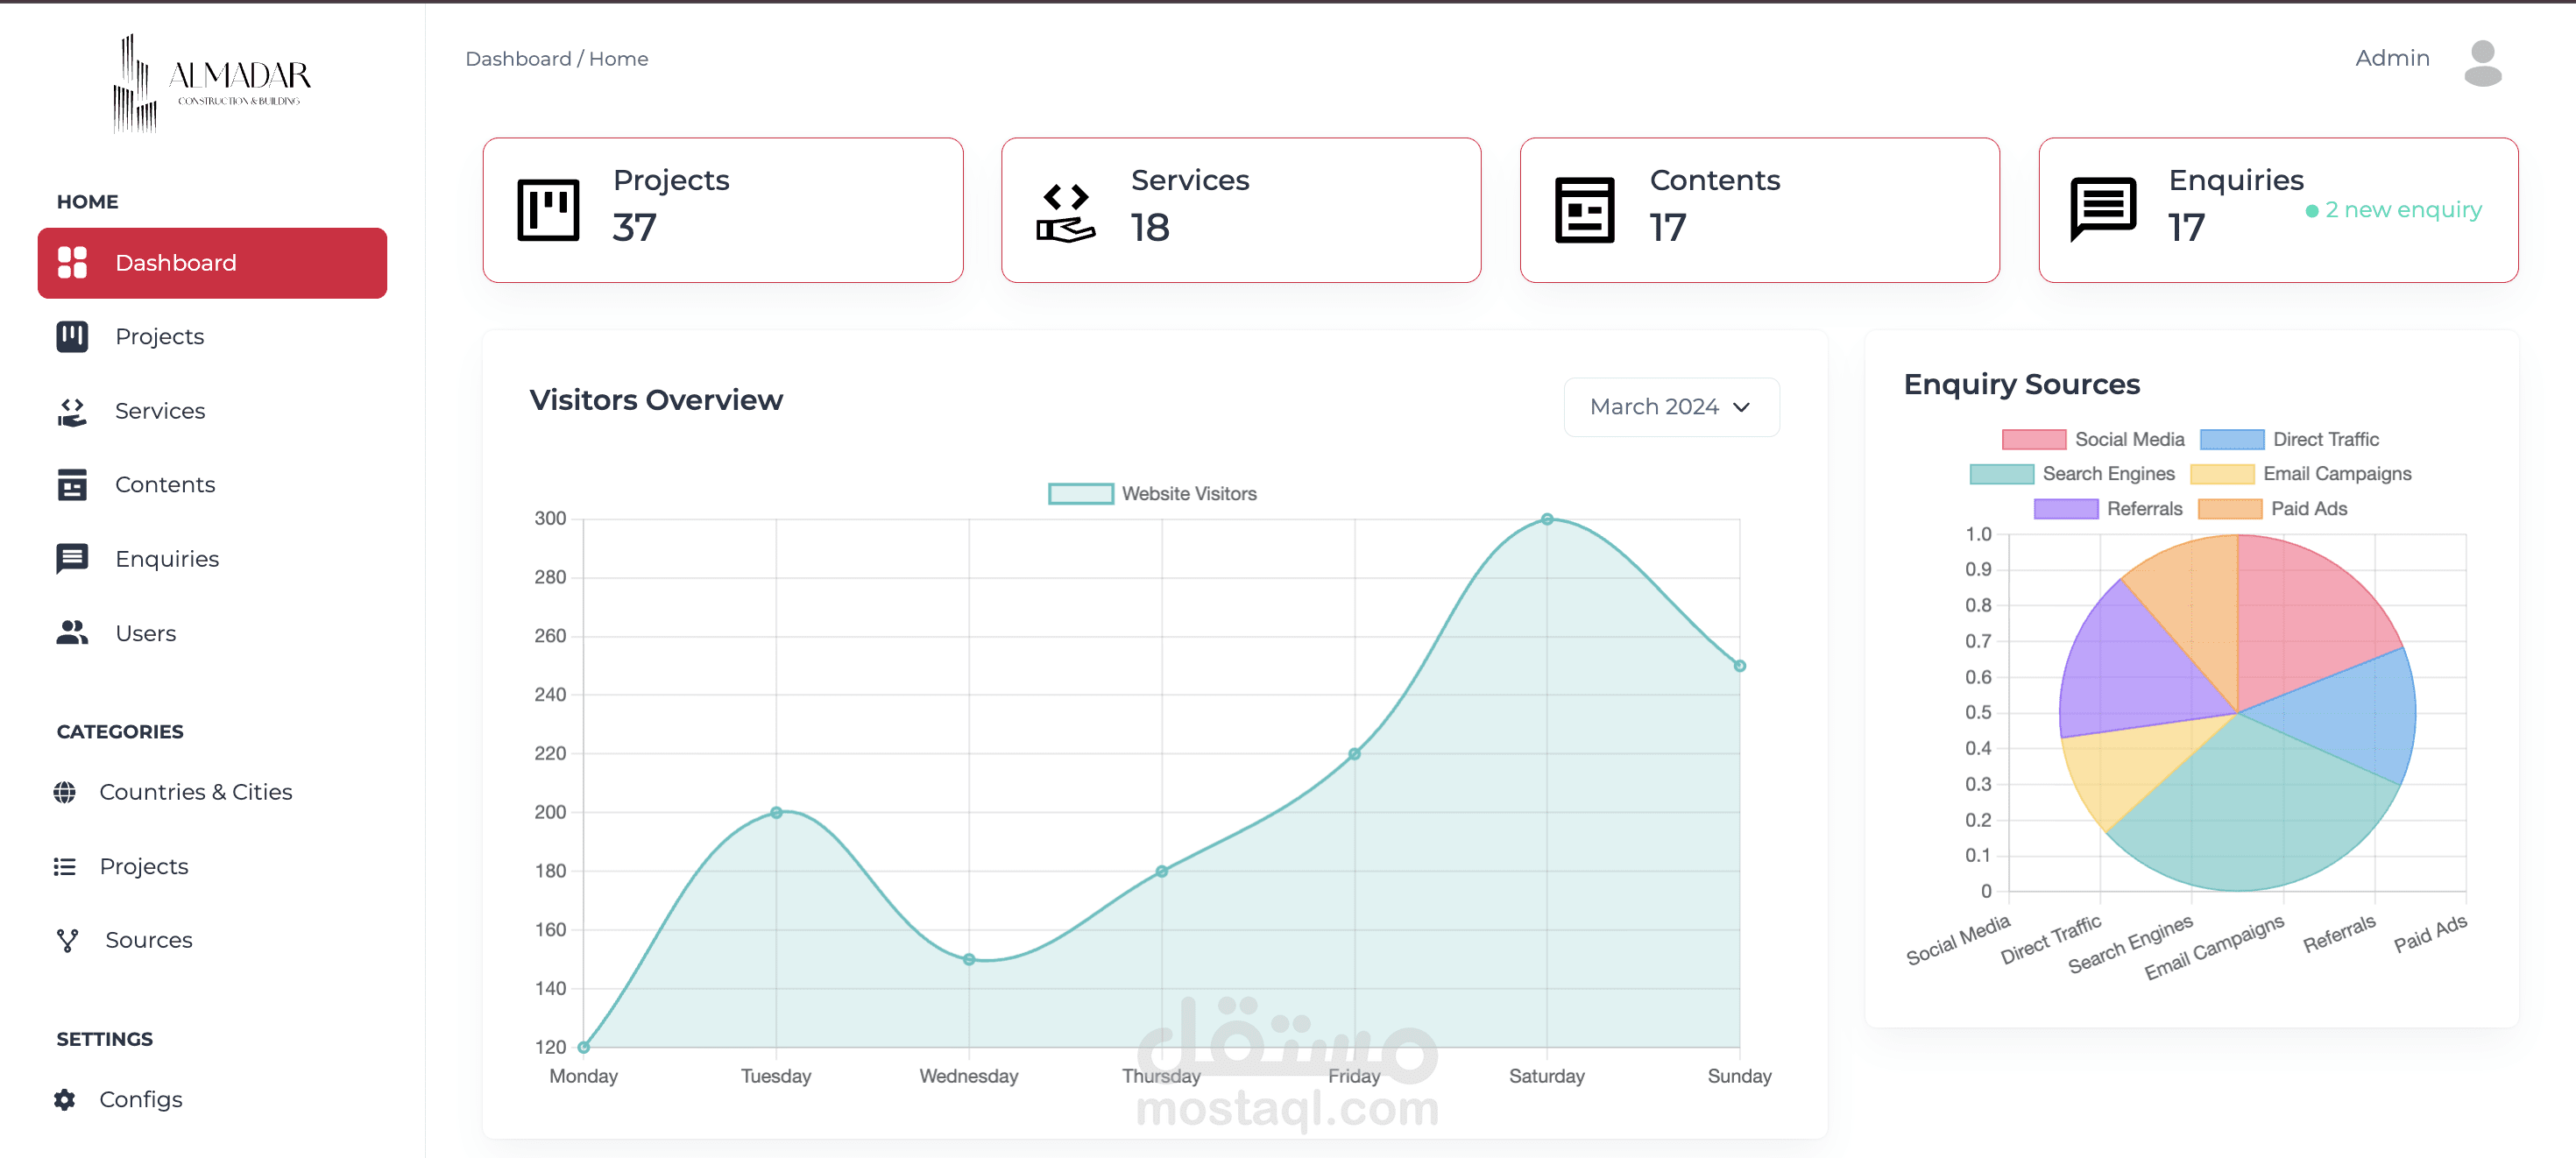Toggle Social Media legend in Enquiry Sources
Viewport: 2576px width, 1158px height.
tap(2093, 439)
